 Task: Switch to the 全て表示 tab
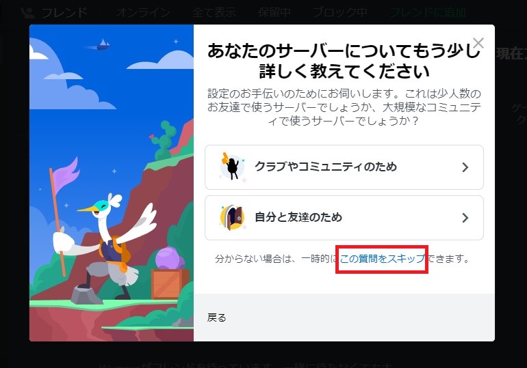click(214, 12)
